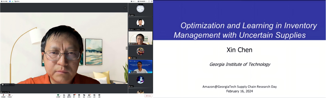The width and height of the screenshot is (326, 98).
Task: Click Georgia Institute of Technology on the slide
Action: tap(240, 64)
